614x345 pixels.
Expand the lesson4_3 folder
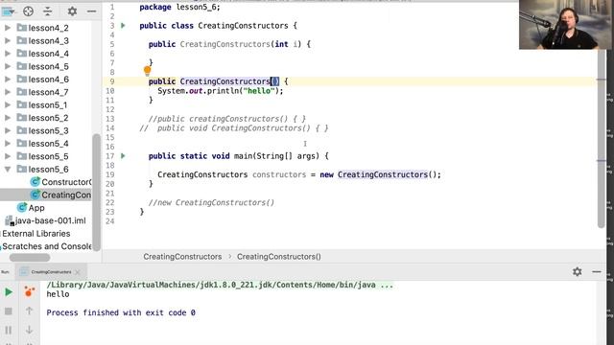(x=8, y=40)
